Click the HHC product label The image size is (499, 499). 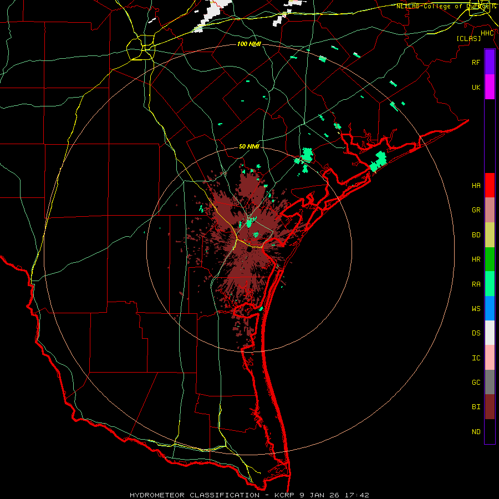pyautogui.click(x=487, y=33)
